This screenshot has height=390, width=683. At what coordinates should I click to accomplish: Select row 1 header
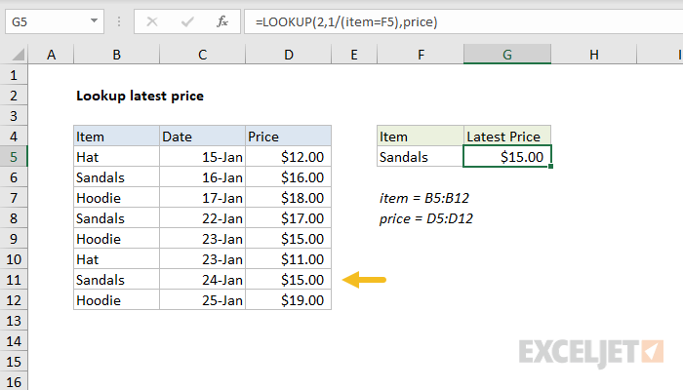pos(14,75)
